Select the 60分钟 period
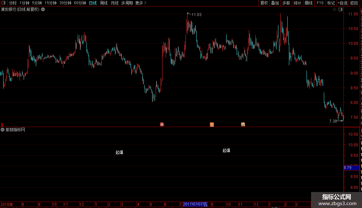The width and height of the screenshot is (362, 208). point(80,3)
